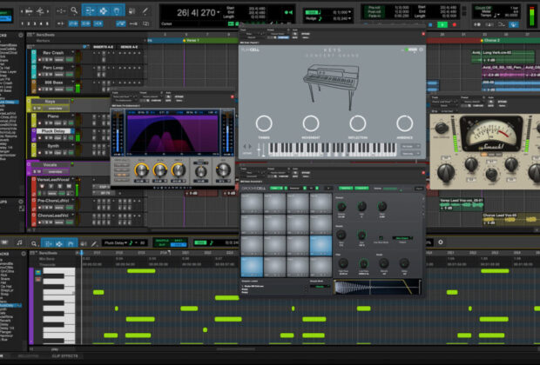
Task: Click the Ambience knob in PlayCell
Action: [x=404, y=123]
